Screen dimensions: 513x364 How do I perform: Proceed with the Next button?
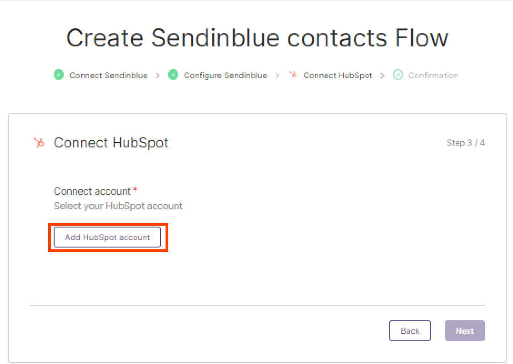[x=465, y=331]
